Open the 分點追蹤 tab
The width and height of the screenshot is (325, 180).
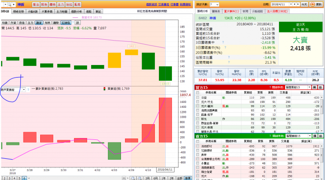click(x=257, y=11)
